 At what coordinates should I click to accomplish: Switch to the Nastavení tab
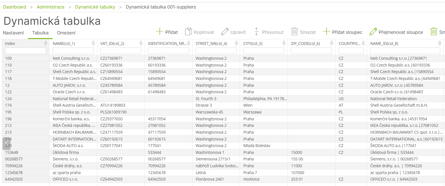13,33
